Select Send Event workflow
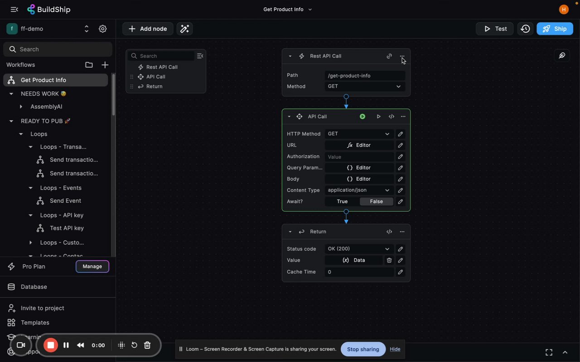 point(65,201)
